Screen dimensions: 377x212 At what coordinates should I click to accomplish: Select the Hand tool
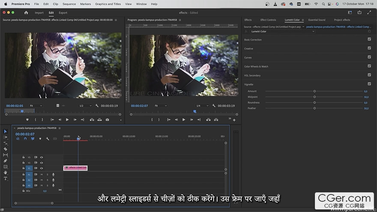[6, 172]
